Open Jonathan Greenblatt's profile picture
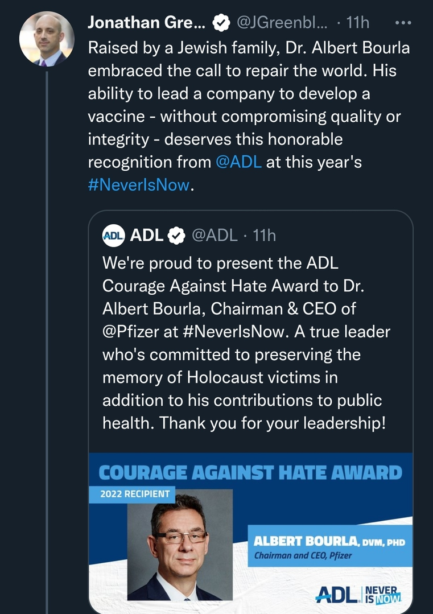 (x=47, y=39)
